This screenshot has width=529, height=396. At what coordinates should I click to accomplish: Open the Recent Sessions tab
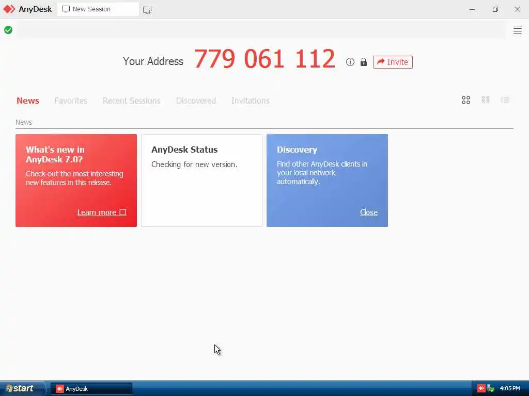click(x=132, y=101)
